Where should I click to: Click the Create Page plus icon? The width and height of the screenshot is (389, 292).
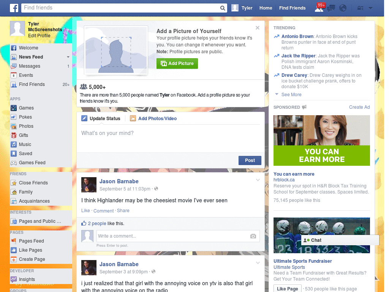tap(14, 259)
